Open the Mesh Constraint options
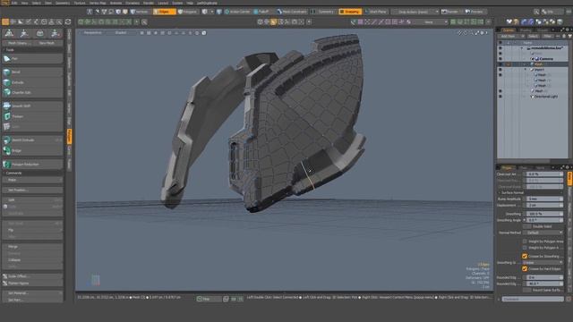 click(x=292, y=12)
